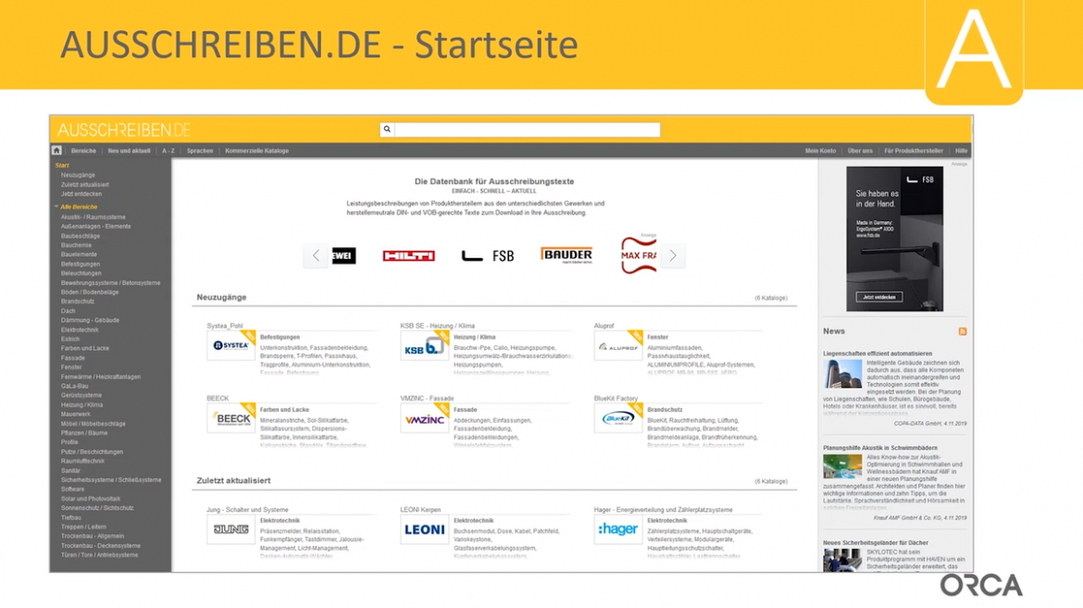
Task: Open news Liegenschaften effizient automatisieren
Action: click(x=878, y=354)
